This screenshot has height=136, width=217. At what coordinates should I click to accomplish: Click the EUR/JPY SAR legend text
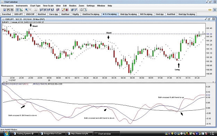pos(23,22)
